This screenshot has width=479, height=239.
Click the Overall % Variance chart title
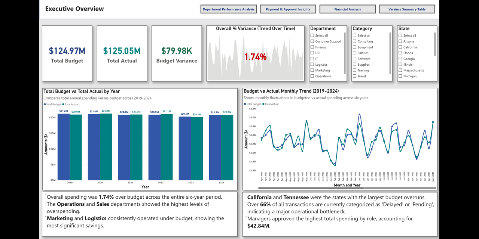coord(256,28)
